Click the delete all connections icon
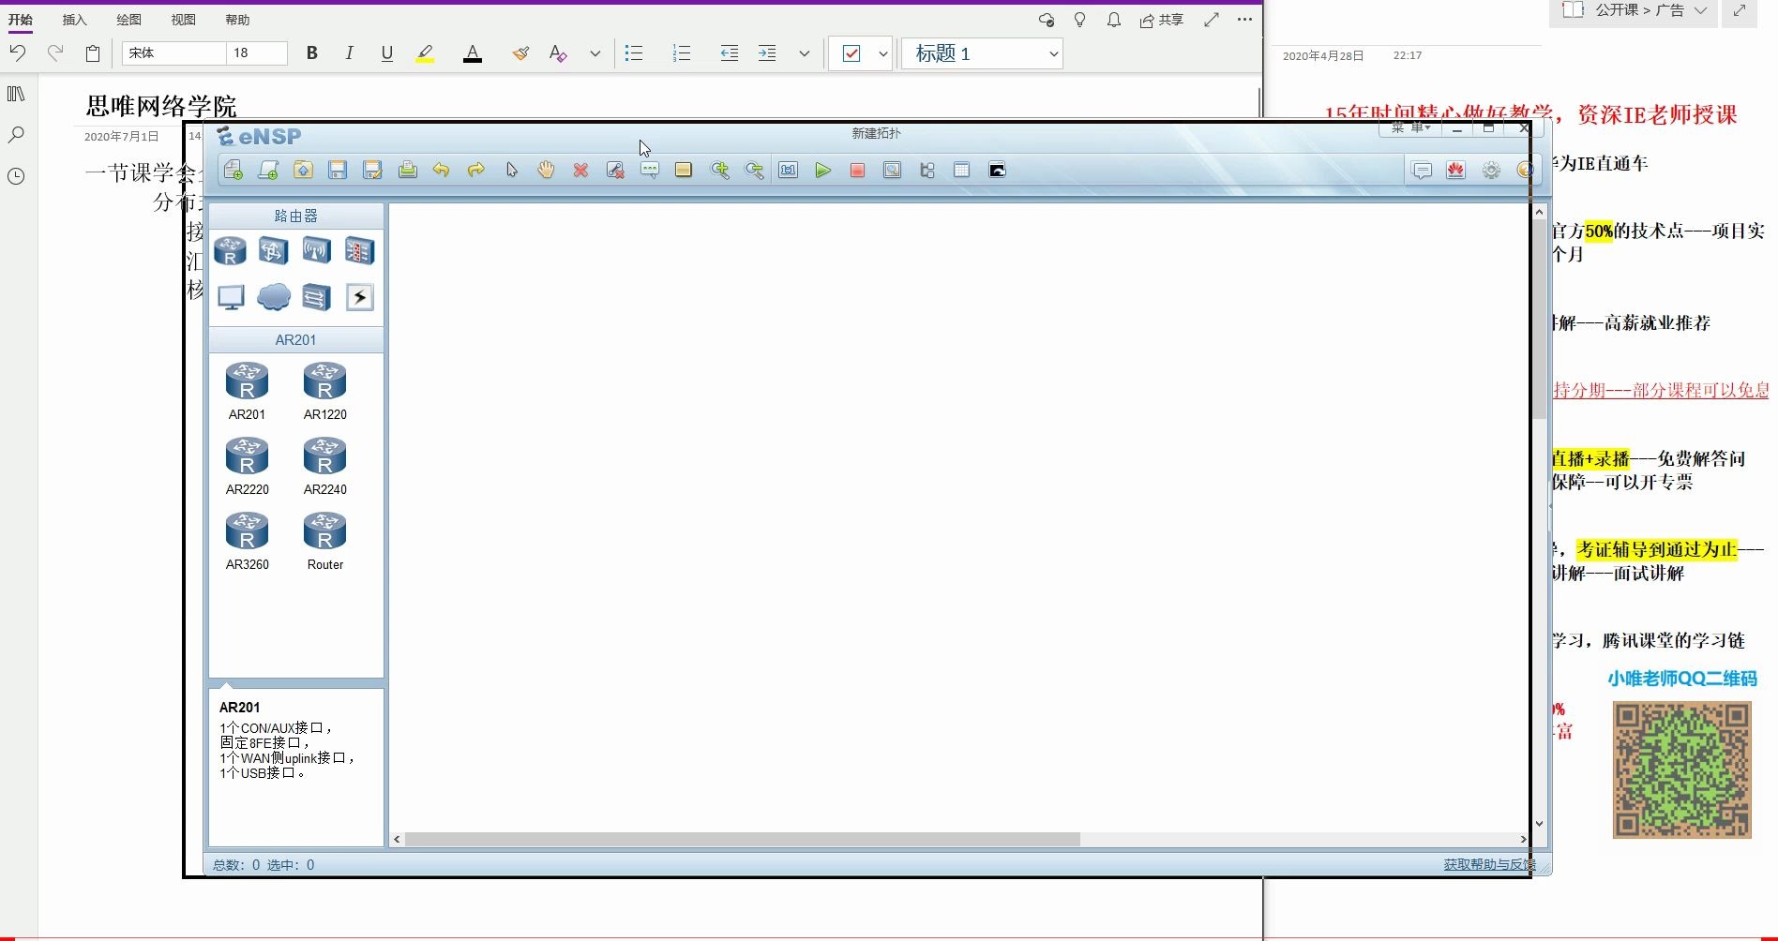Viewport: 1778px width, 941px height. (x=615, y=170)
